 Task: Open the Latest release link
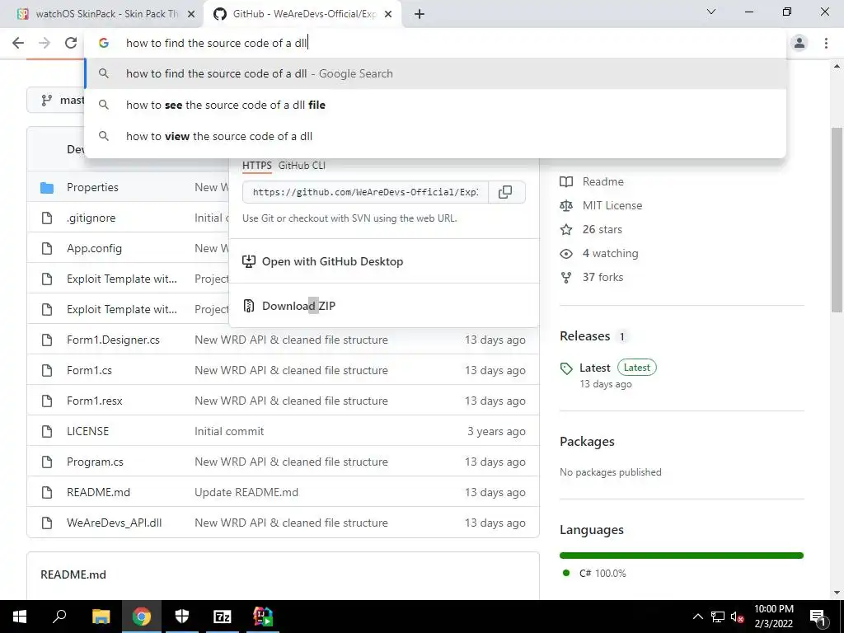point(595,368)
